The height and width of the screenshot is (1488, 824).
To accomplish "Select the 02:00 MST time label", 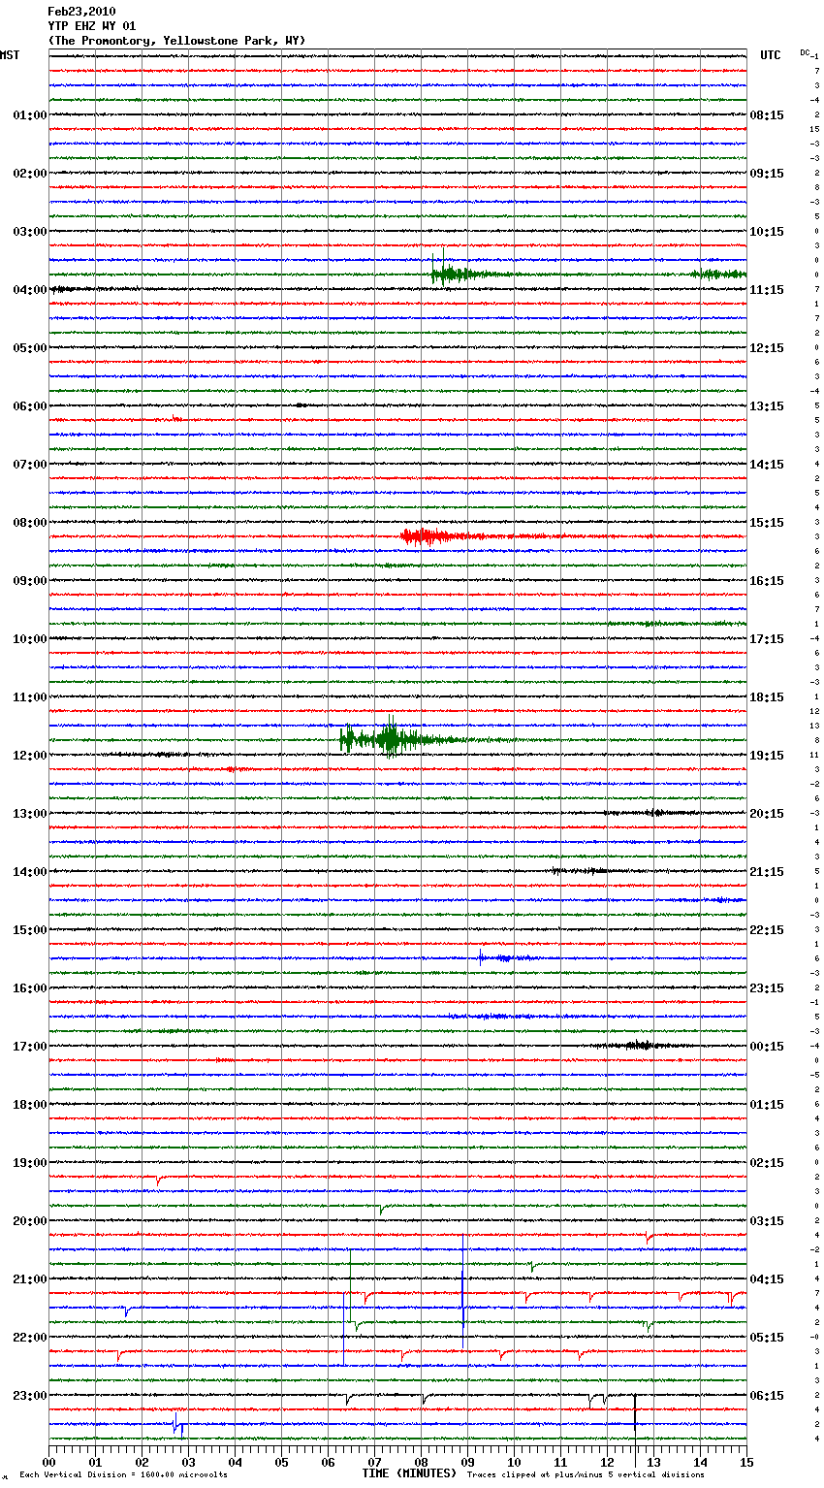I will [29, 174].
